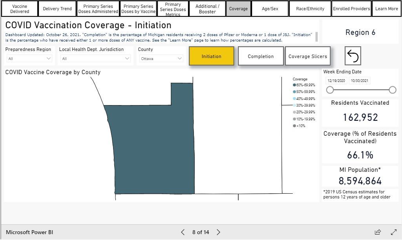Screen dimensions: 402x240
Task: Click the share icon in footer
Action: pos(378,232)
